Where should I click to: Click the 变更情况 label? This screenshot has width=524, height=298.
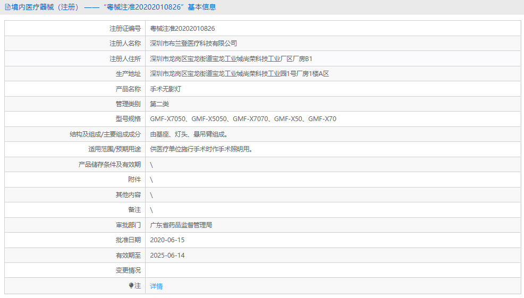(128, 270)
